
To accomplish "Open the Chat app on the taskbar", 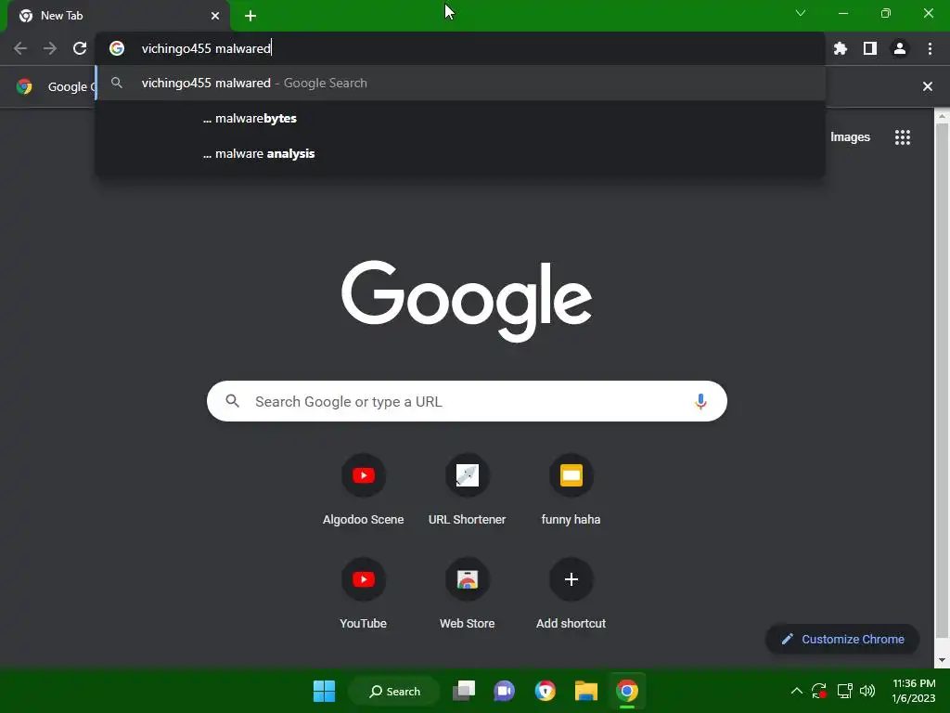I will [x=504, y=691].
